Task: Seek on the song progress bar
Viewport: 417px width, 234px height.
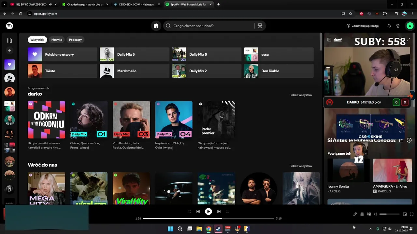Action: tap(208, 218)
